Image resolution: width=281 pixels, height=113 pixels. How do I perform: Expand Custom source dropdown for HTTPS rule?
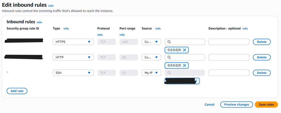[151, 42]
